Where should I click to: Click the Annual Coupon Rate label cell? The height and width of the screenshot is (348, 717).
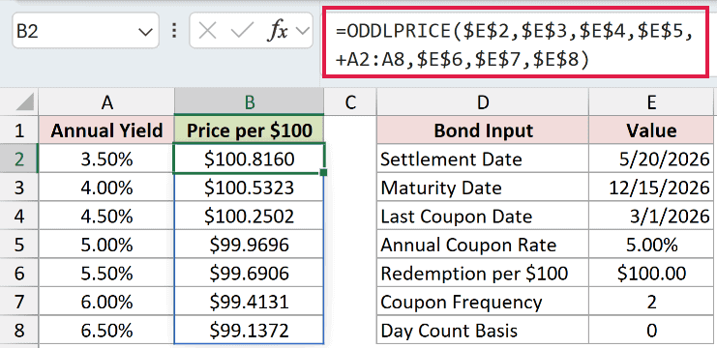[483, 245]
